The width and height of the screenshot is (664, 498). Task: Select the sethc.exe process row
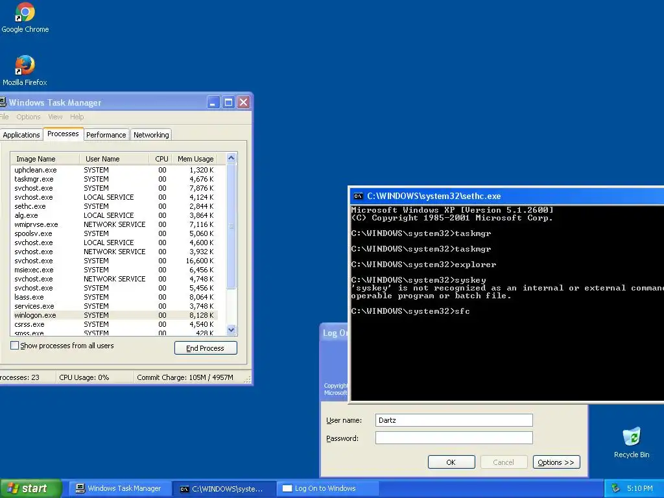pyautogui.click(x=114, y=206)
